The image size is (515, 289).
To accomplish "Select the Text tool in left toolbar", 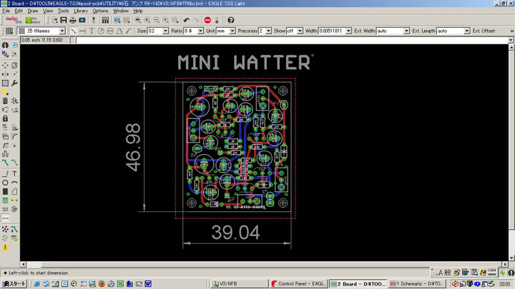I will coord(15,173).
